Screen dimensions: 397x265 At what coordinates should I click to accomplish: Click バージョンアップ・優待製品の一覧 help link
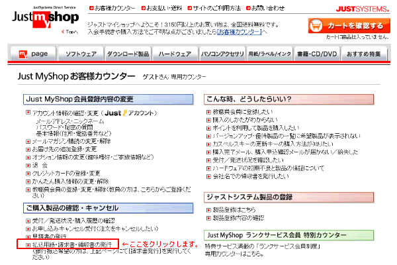[x=287, y=136]
